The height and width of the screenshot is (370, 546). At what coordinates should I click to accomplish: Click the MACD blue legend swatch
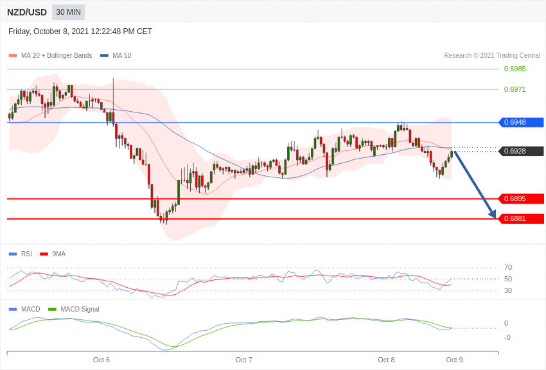pos(13,309)
